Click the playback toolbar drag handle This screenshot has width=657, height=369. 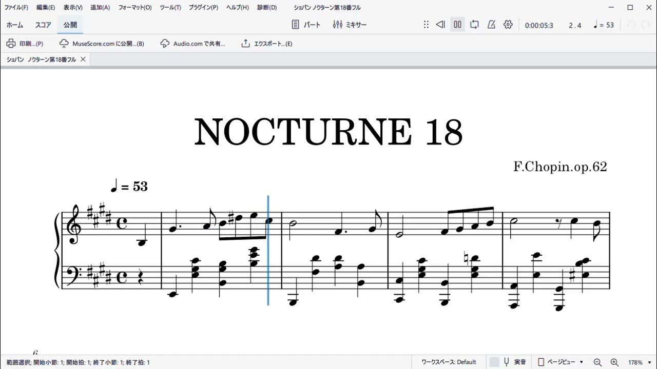click(x=426, y=25)
